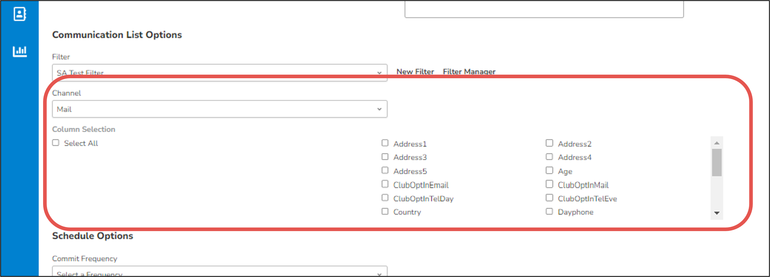Tick the Select All checkbox
770x277 pixels.
(56, 143)
